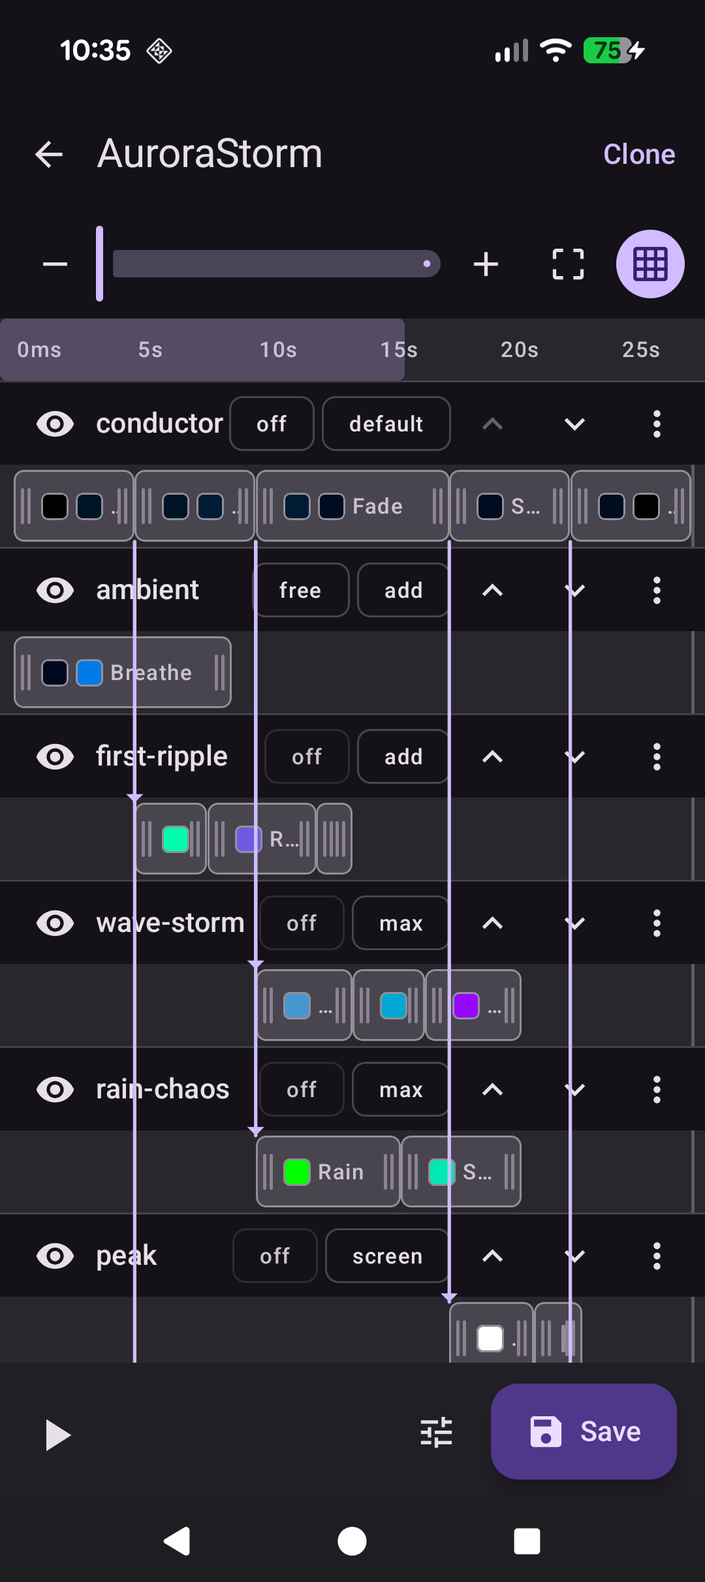Tap Android back navigation button

tap(177, 1542)
